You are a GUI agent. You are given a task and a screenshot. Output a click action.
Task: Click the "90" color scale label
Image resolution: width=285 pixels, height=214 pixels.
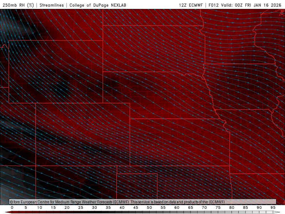[259, 208]
